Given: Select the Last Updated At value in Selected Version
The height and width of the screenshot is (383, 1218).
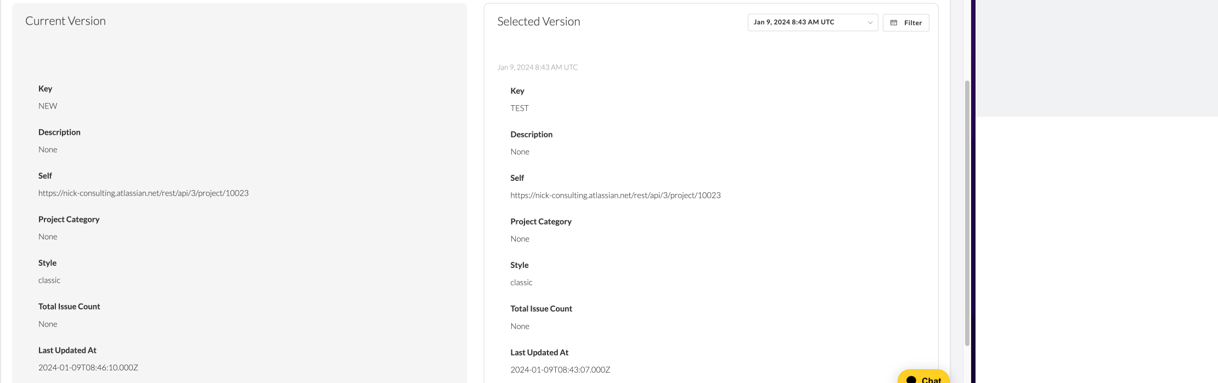Looking at the screenshot, I should pyautogui.click(x=560, y=369).
